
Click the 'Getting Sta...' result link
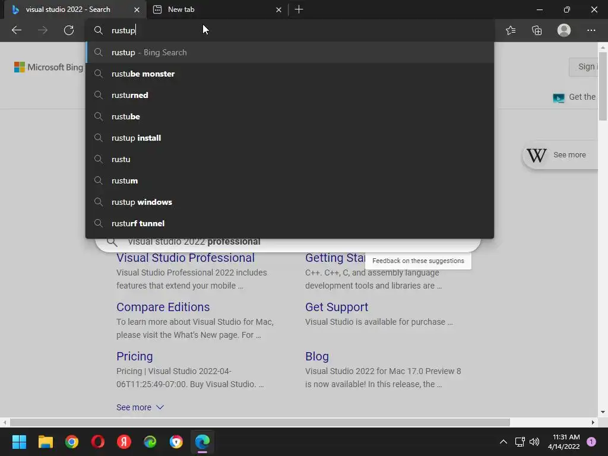tap(335, 258)
